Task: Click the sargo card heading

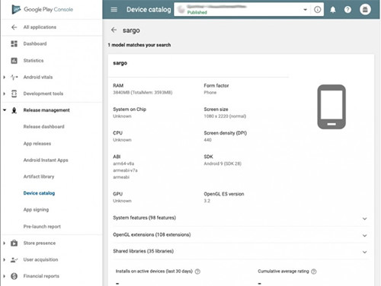Action: coord(120,63)
